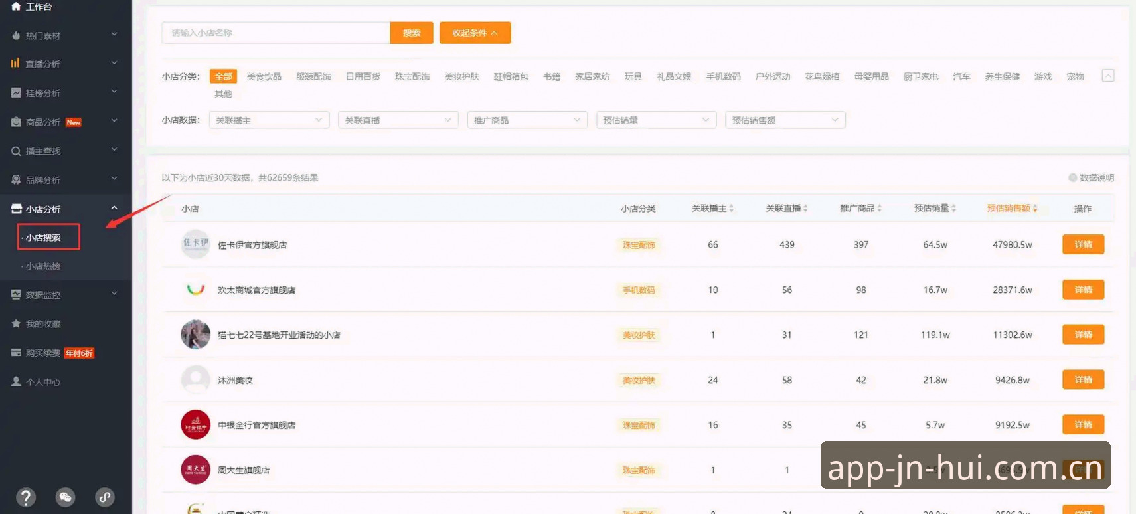Viewport: 1136px width, 514px height.
Task: Click the orange 搜索 button
Action: (x=412, y=33)
